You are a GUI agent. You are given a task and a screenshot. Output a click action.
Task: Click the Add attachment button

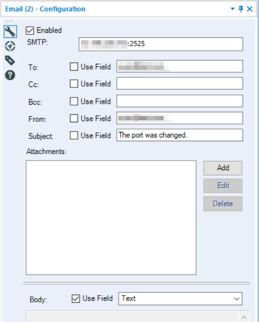(x=223, y=168)
